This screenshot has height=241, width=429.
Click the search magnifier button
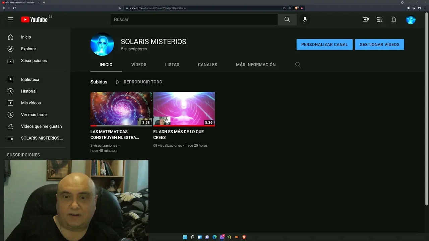287,19
